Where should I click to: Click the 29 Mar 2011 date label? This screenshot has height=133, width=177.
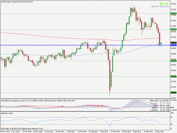click(126, 132)
